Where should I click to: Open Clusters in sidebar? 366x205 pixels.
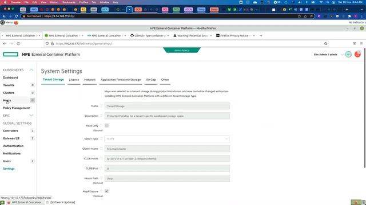pos(9,93)
